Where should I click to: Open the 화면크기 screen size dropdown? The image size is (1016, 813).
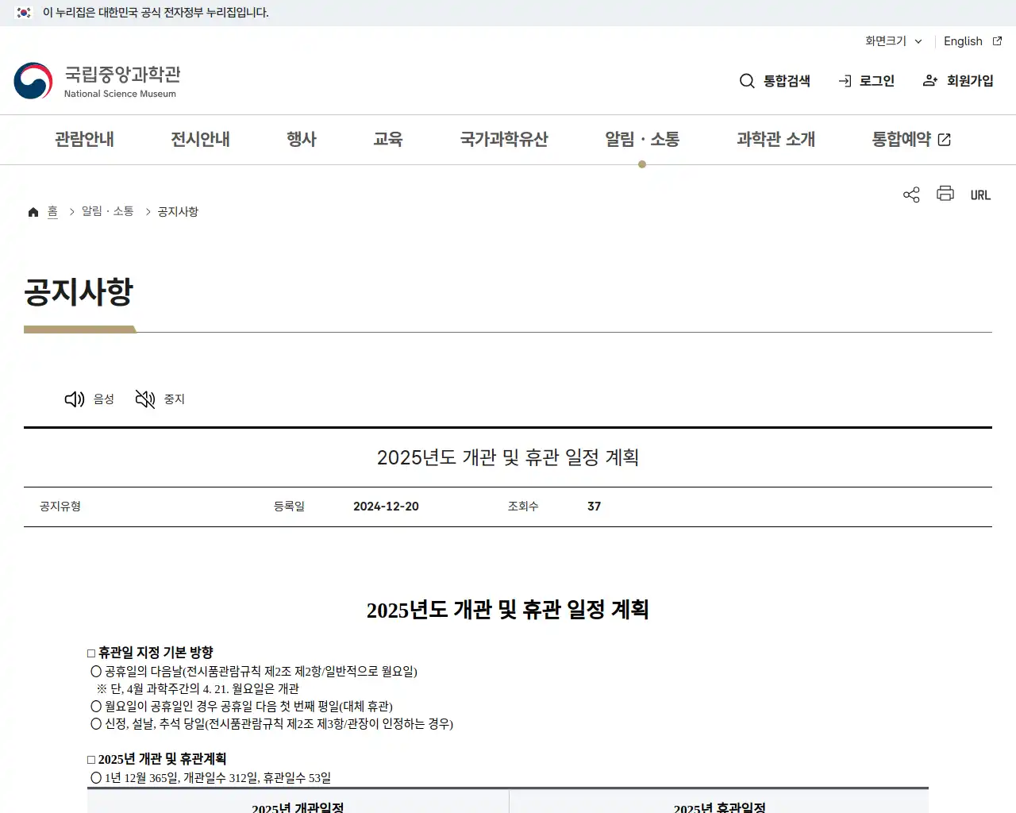[892, 41]
